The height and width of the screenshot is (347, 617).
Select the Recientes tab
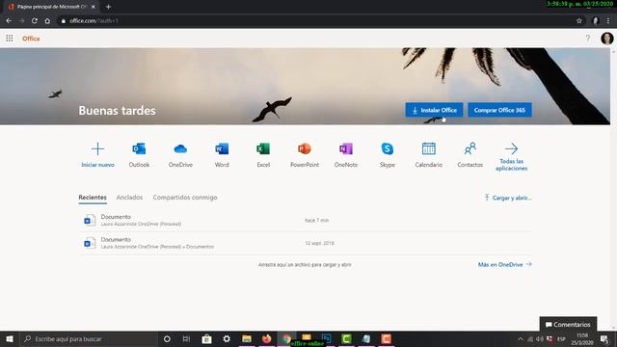(x=93, y=198)
